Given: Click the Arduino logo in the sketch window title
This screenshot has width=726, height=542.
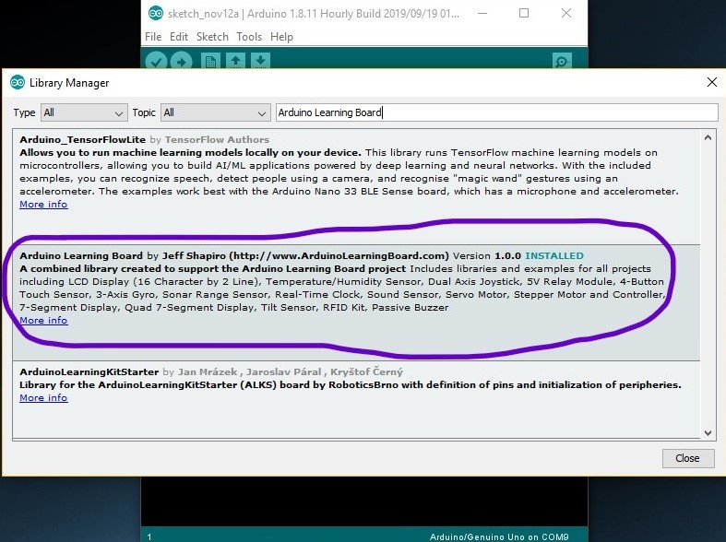Looking at the screenshot, I should click(156, 14).
